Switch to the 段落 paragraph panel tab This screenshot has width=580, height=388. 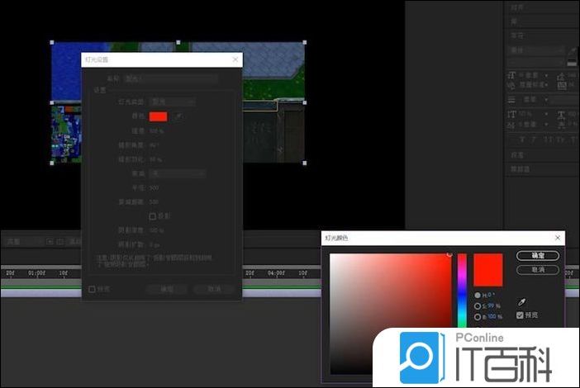click(517, 155)
